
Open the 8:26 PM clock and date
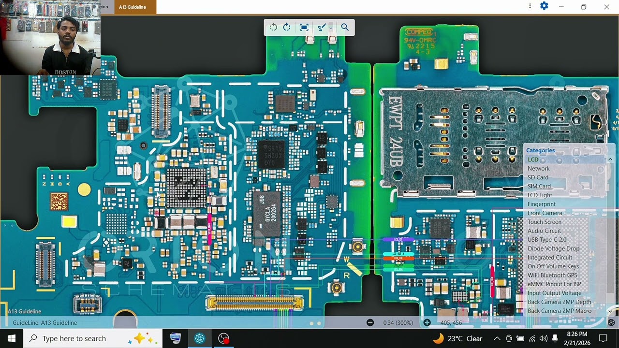point(577,338)
